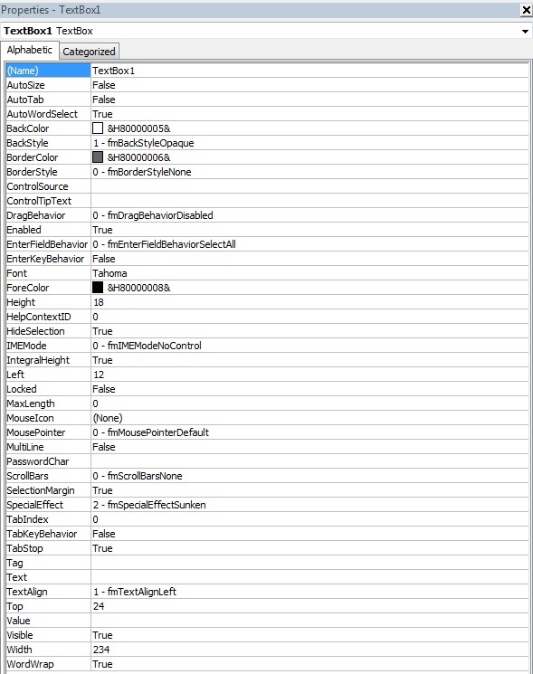Image resolution: width=533 pixels, height=674 pixels.
Task: Click the empty Tag value field
Action: click(x=309, y=563)
